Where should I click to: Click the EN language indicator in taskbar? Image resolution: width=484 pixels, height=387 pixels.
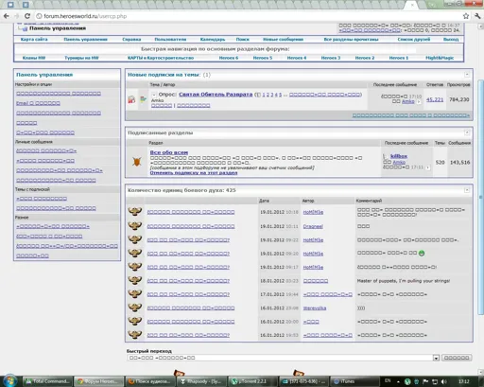tap(388, 381)
